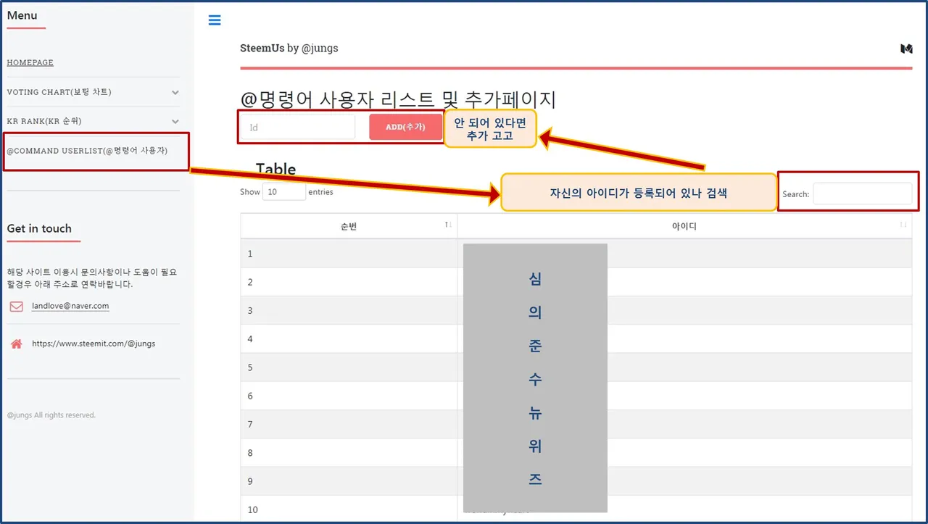Click the Show entries number field
This screenshot has width=928, height=524.
pos(284,192)
